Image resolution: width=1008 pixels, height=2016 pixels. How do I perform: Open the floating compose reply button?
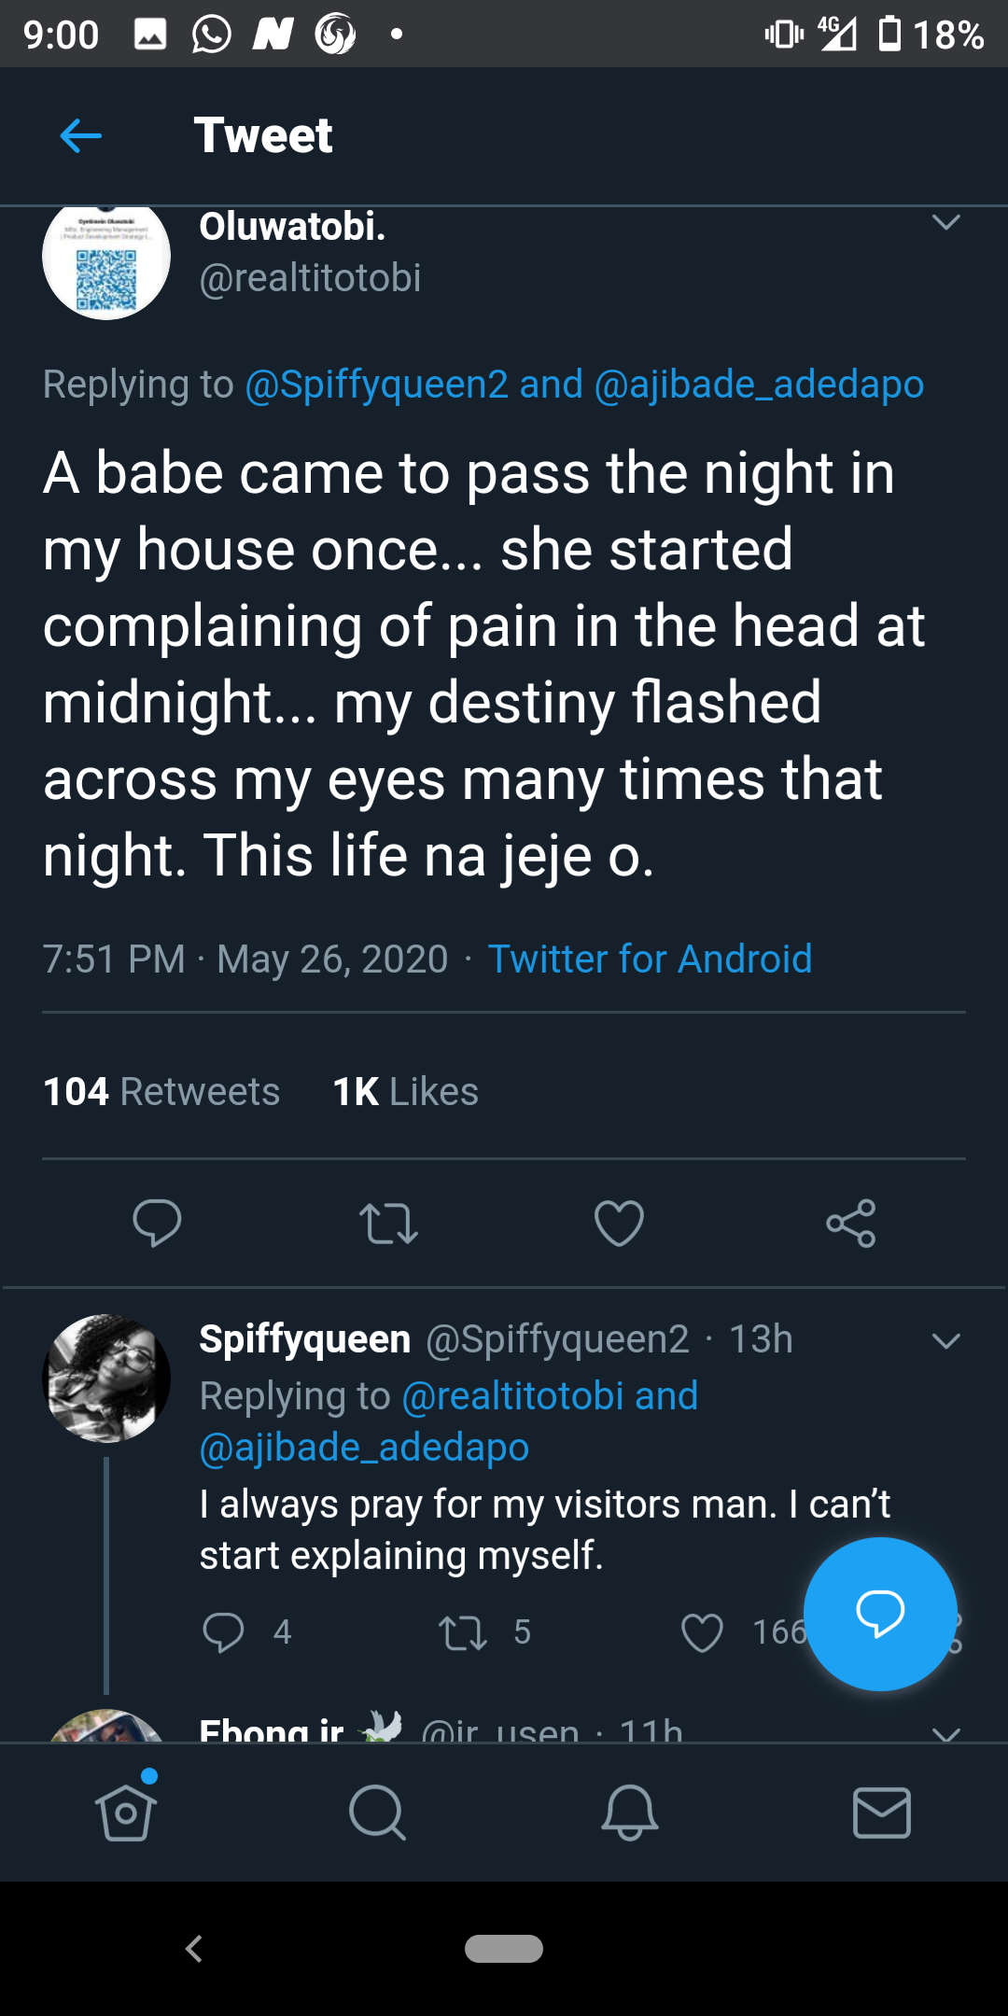point(879,1613)
